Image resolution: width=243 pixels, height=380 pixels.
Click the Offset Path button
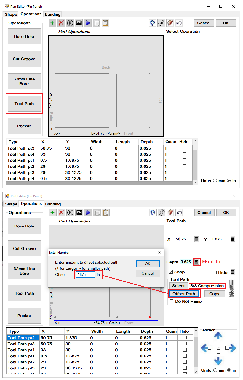click(x=184, y=294)
